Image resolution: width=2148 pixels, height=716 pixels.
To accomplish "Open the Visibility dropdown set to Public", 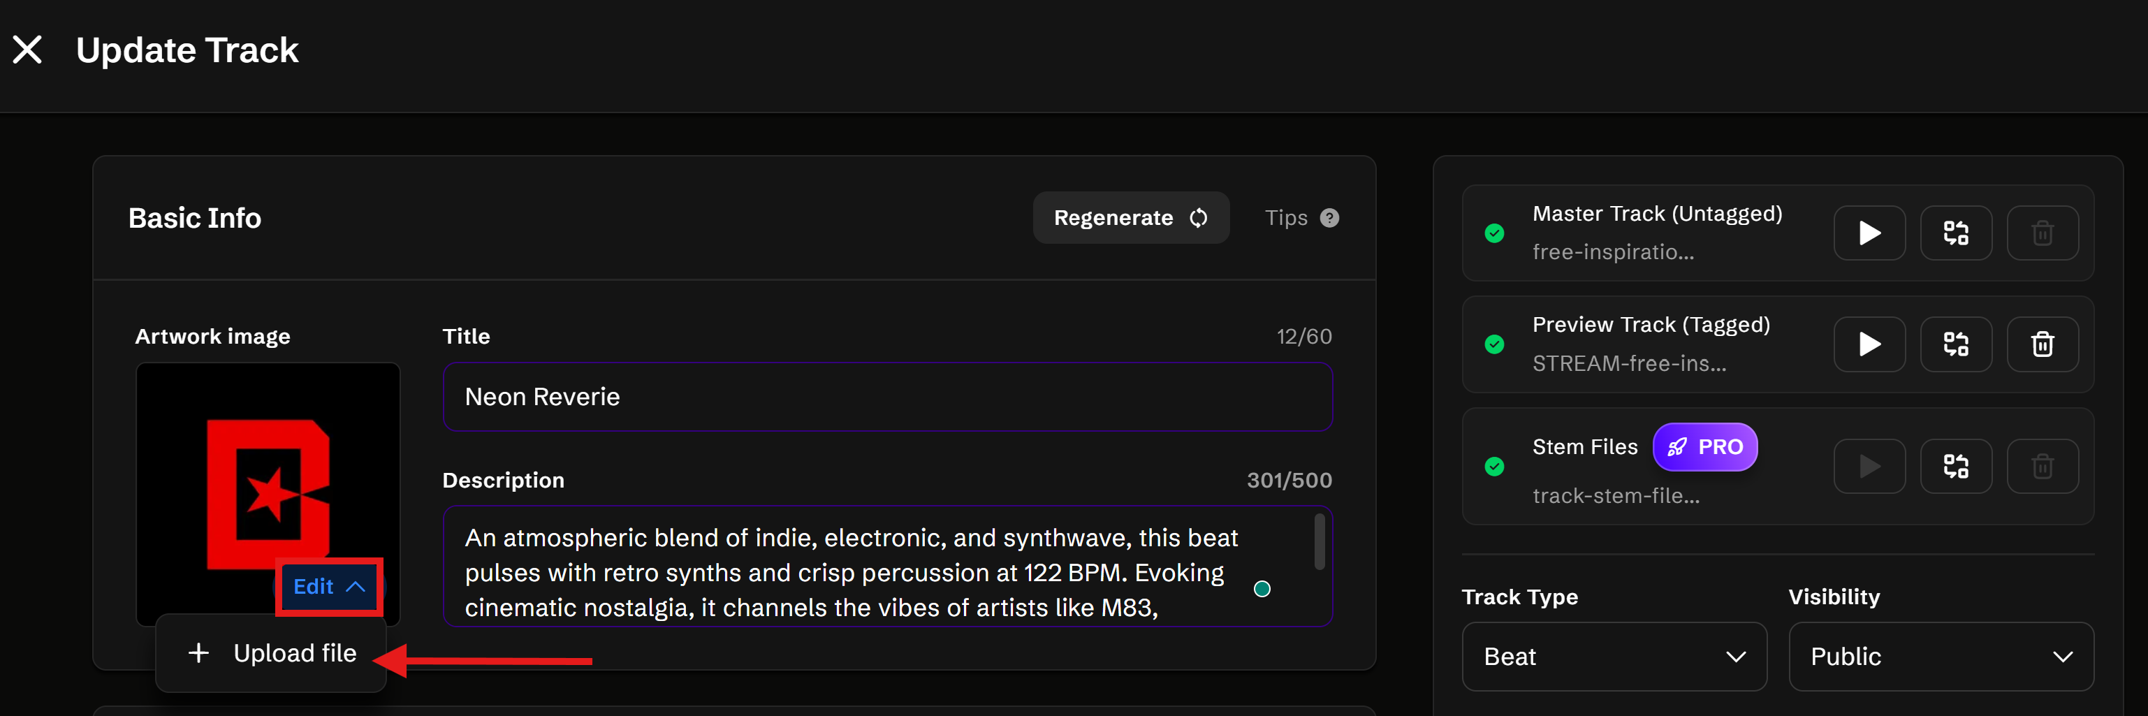I will coord(1941,657).
